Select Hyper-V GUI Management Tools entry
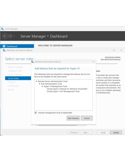125x162 pixels. [x=63, y=91]
